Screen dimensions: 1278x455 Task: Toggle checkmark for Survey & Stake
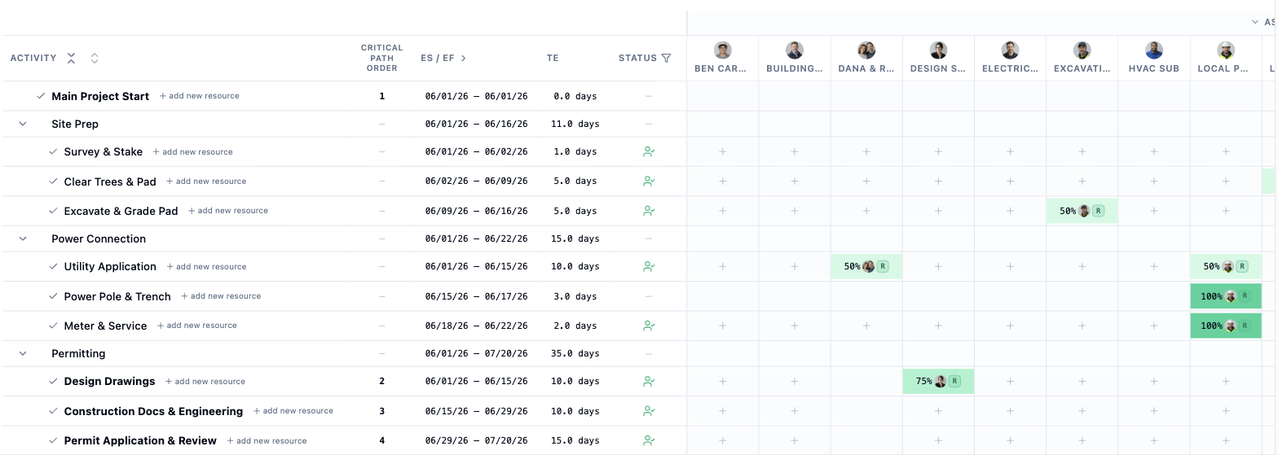53,151
